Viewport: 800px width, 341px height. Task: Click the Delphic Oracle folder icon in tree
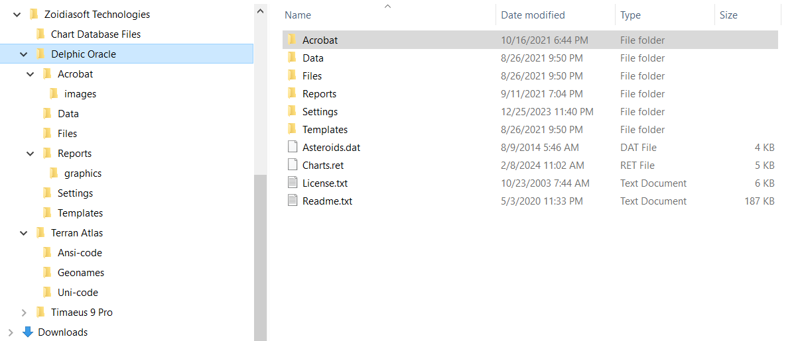coord(40,54)
